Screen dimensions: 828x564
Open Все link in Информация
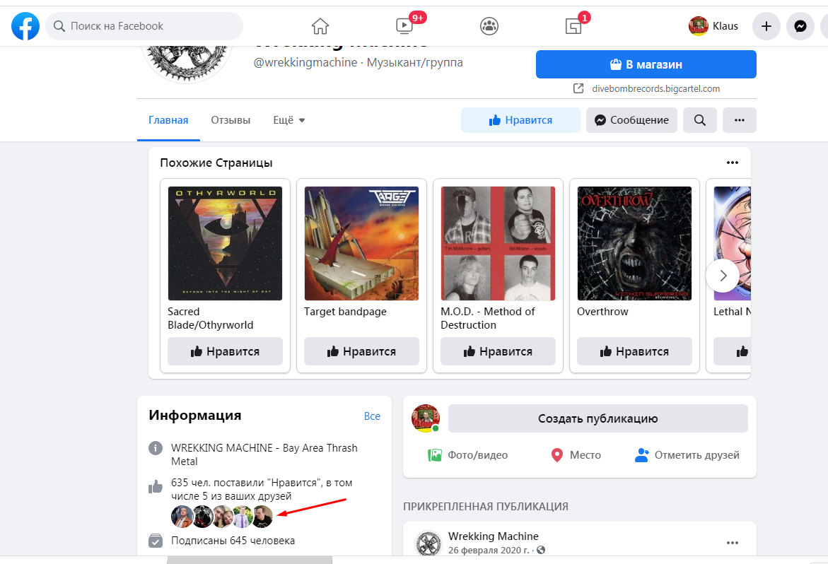[372, 416]
